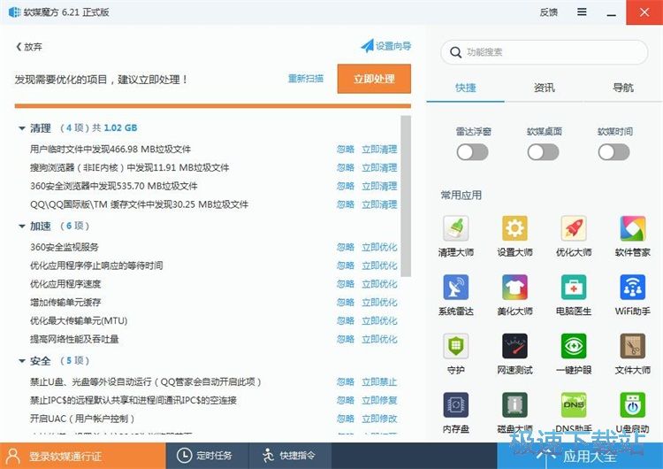Viewport: 663px width, 469px height.
Task: Open 应用大全 app collection
Action: 580,456
